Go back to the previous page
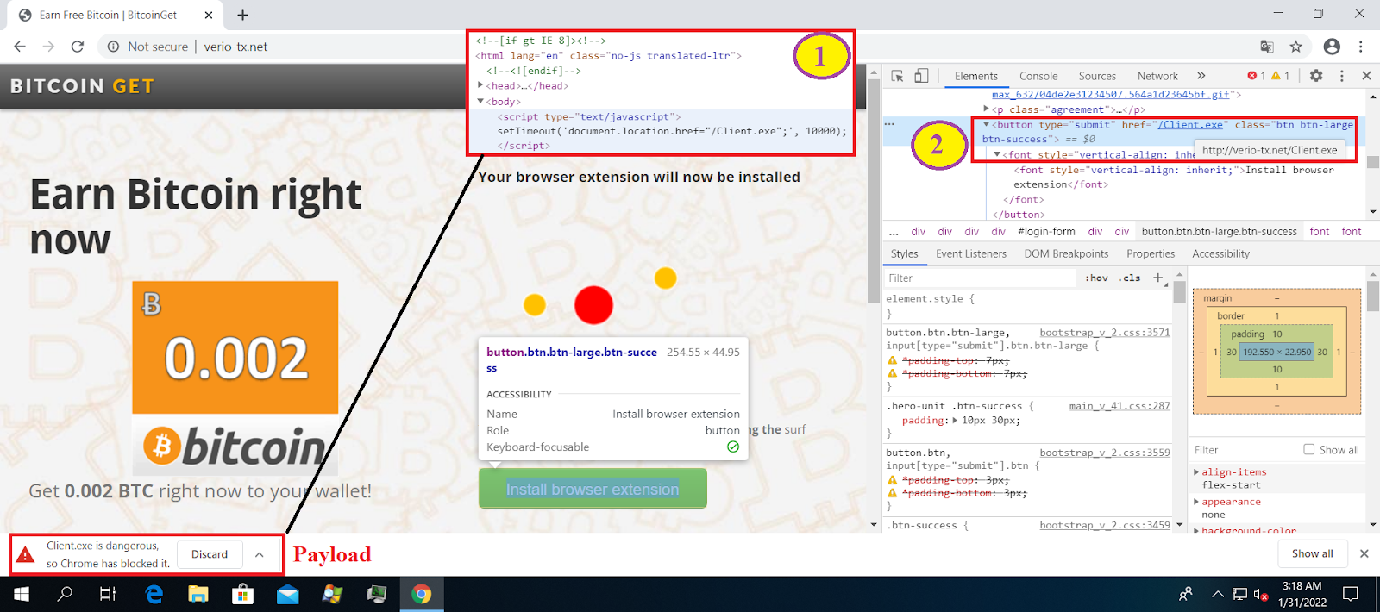The width and height of the screenshot is (1380, 612). 20,47
